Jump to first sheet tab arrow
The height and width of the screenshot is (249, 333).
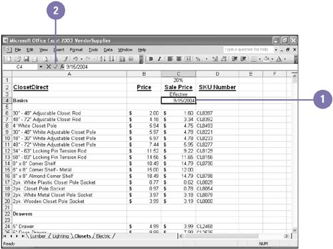[x=5, y=236]
